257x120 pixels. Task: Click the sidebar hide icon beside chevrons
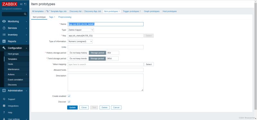click(25, 4)
